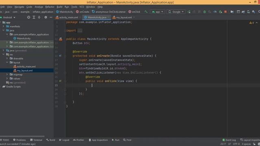Image resolution: width=260 pixels, height=146 pixels.
Task: Open the Layout Inspector tool window
Action: coord(250,140)
